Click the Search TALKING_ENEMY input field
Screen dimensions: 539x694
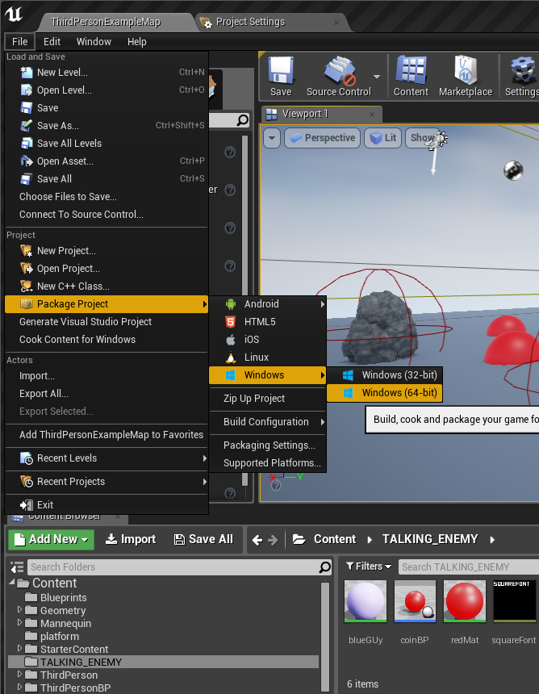[x=466, y=567]
